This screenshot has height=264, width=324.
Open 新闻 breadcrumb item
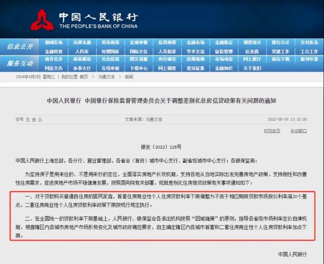coord(129,77)
